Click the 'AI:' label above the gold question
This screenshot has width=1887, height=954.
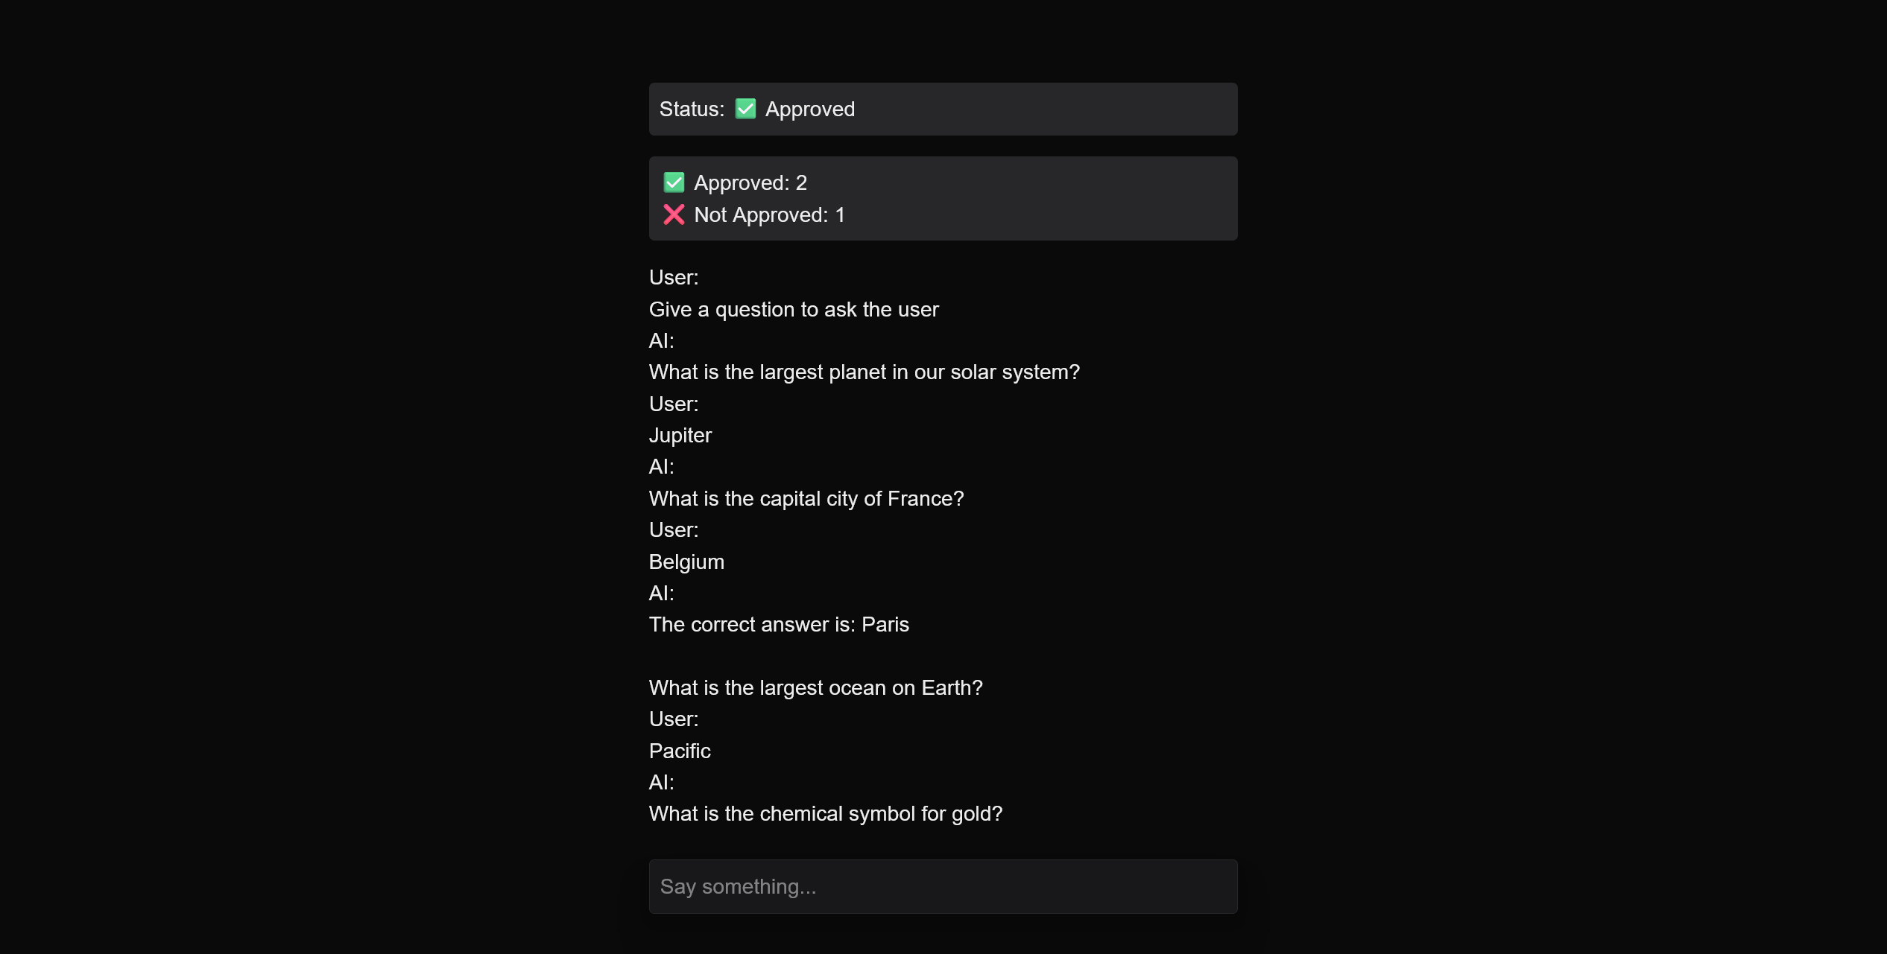(662, 782)
